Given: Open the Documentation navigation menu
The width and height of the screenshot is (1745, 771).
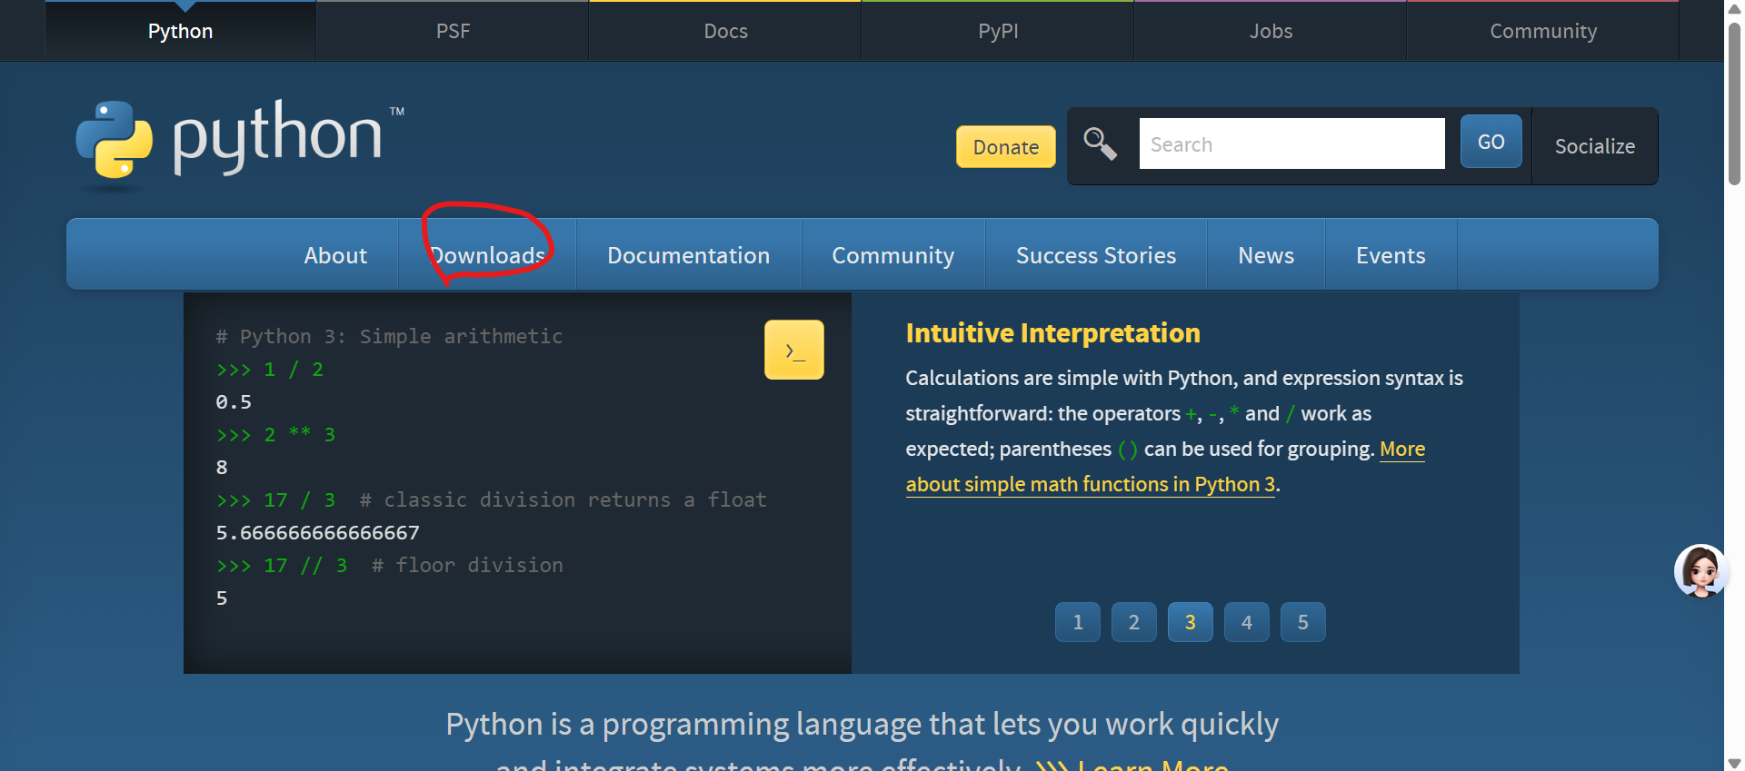Looking at the screenshot, I should 688,255.
